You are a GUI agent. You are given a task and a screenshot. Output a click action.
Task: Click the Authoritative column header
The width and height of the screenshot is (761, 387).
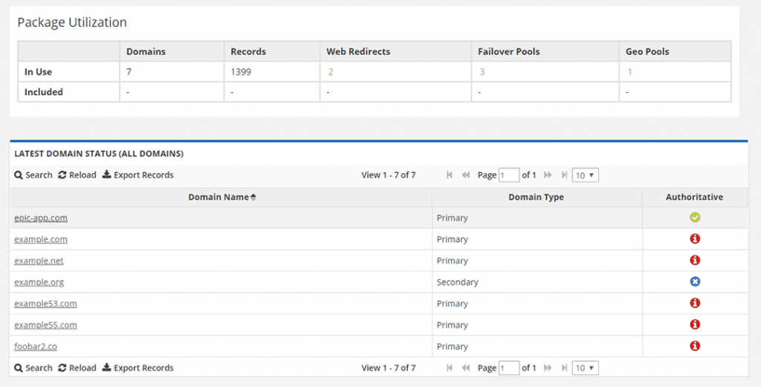pyautogui.click(x=695, y=197)
